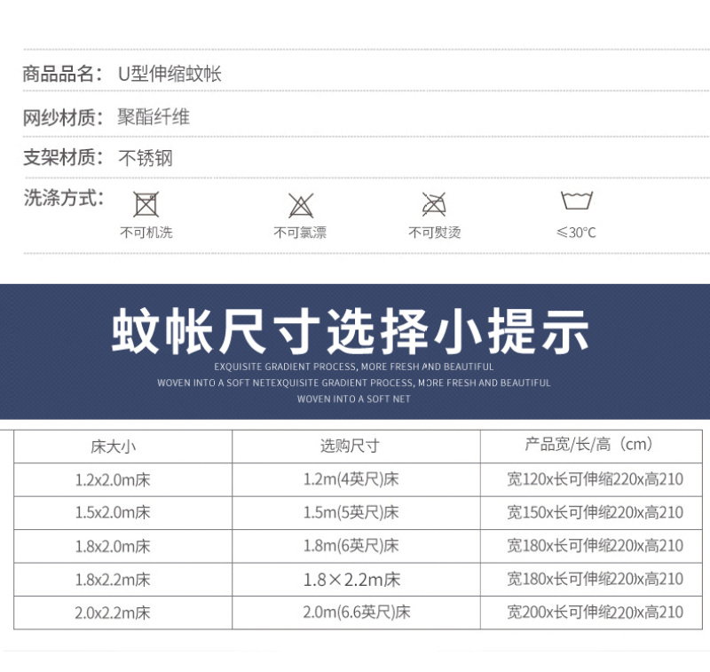The width and height of the screenshot is (710, 672).
Task: Click the 产品宽/长/高 (cm) column header
Action: [588, 445]
